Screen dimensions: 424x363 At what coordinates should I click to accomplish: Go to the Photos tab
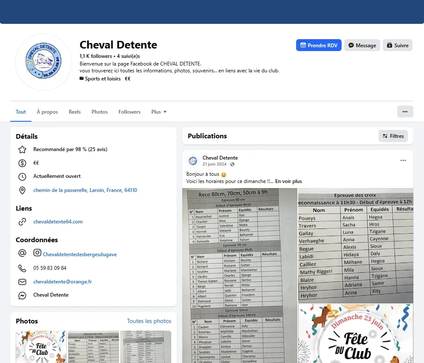[99, 112]
